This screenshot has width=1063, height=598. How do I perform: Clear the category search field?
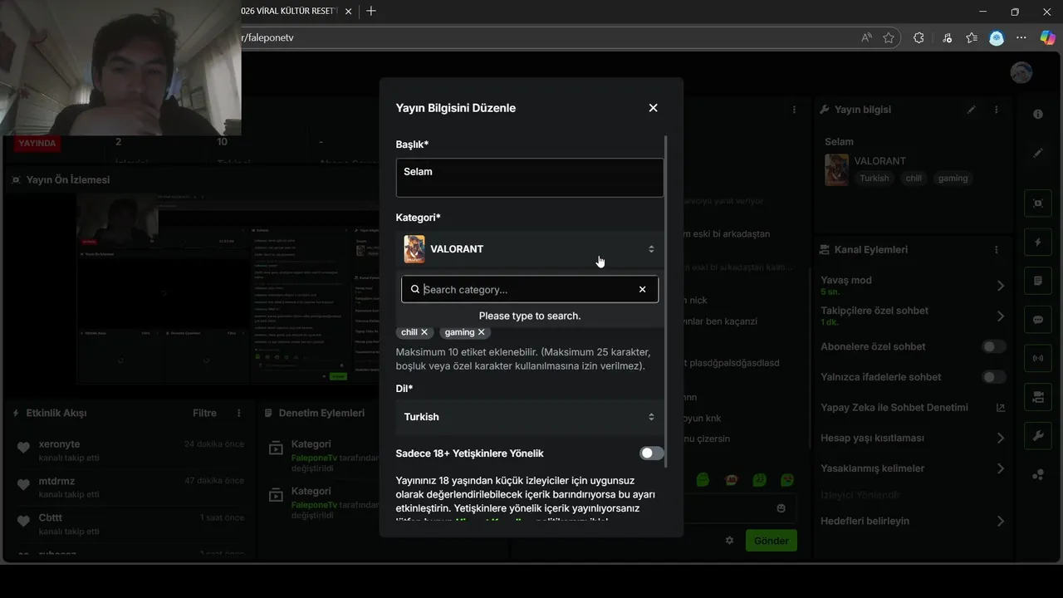[x=642, y=289]
